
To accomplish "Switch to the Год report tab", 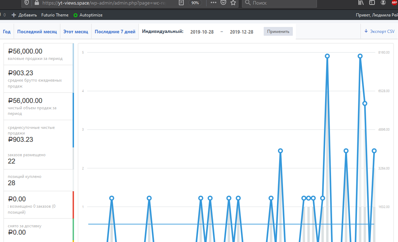I will click(7, 32).
